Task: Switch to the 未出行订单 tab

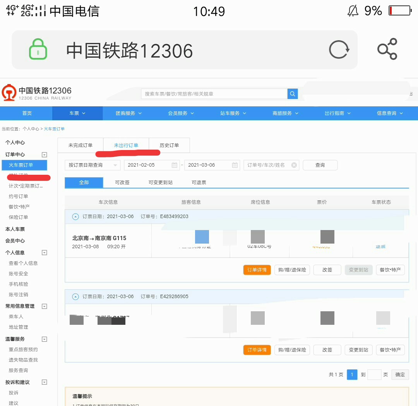Action: click(126, 145)
